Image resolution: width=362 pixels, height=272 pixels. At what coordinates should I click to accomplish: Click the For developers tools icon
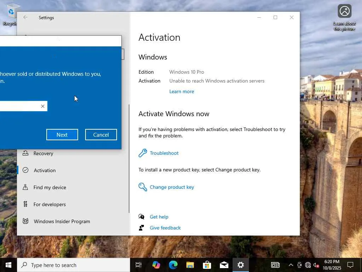click(x=25, y=204)
